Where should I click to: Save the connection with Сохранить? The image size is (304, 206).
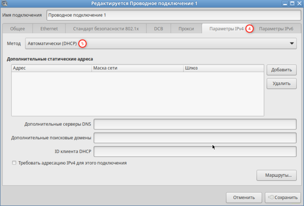pos(283,198)
